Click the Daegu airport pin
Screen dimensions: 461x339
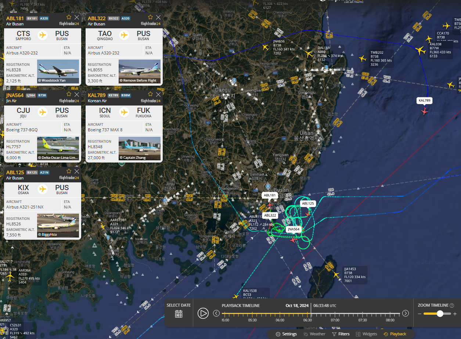pyautogui.click(x=234, y=81)
